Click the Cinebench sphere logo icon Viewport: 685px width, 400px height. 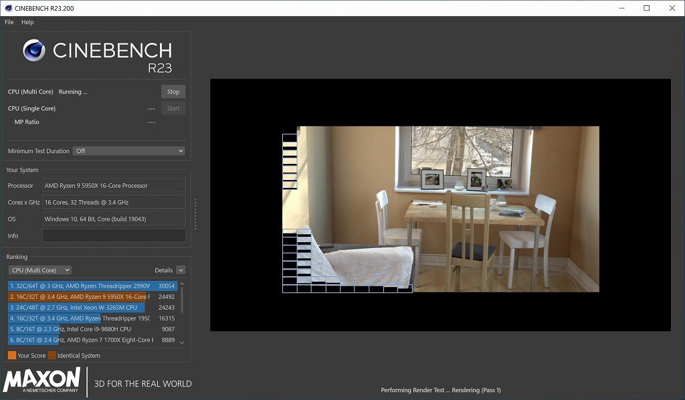(x=34, y=51)
